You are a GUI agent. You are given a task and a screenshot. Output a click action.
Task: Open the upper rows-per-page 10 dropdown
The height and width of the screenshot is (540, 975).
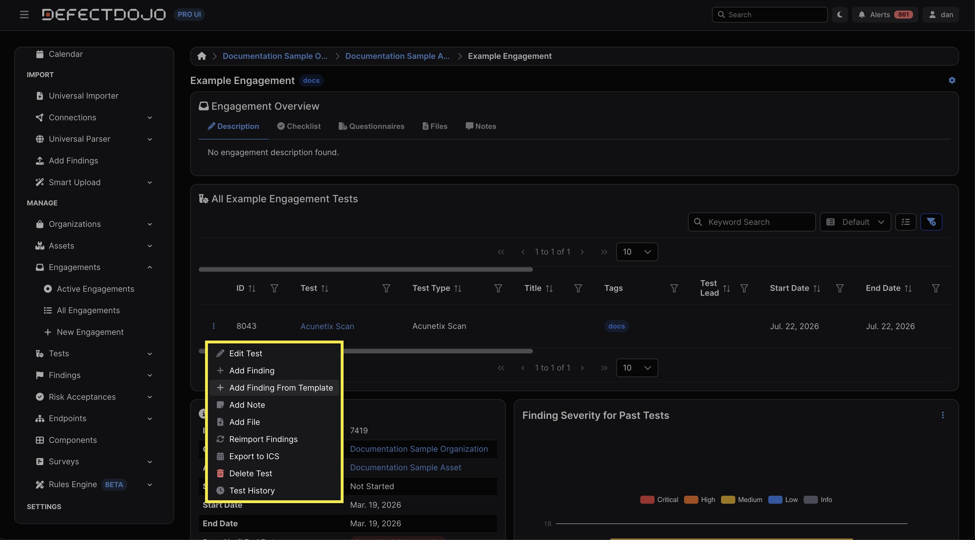(x=637, y=252)
